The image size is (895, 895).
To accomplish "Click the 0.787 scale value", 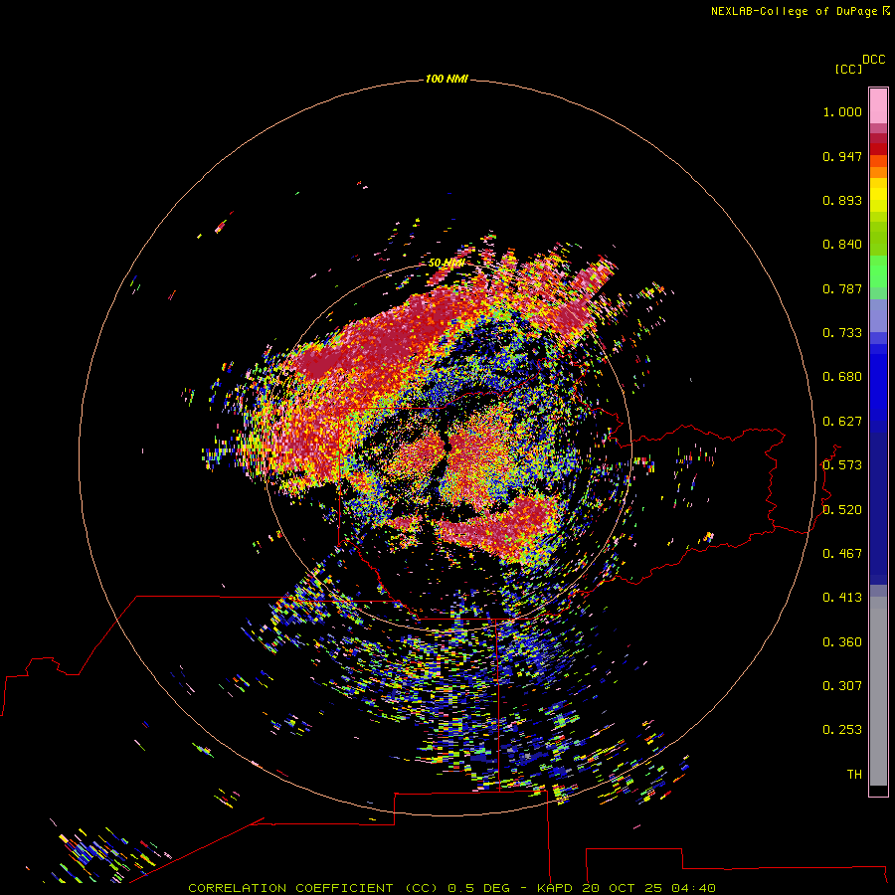I will pos(842,288).
